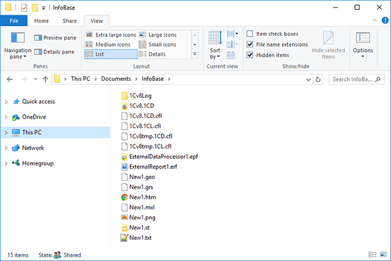391x261 pixels.
Task: Refresh the InfoBase folder
Action: [318, 80]
